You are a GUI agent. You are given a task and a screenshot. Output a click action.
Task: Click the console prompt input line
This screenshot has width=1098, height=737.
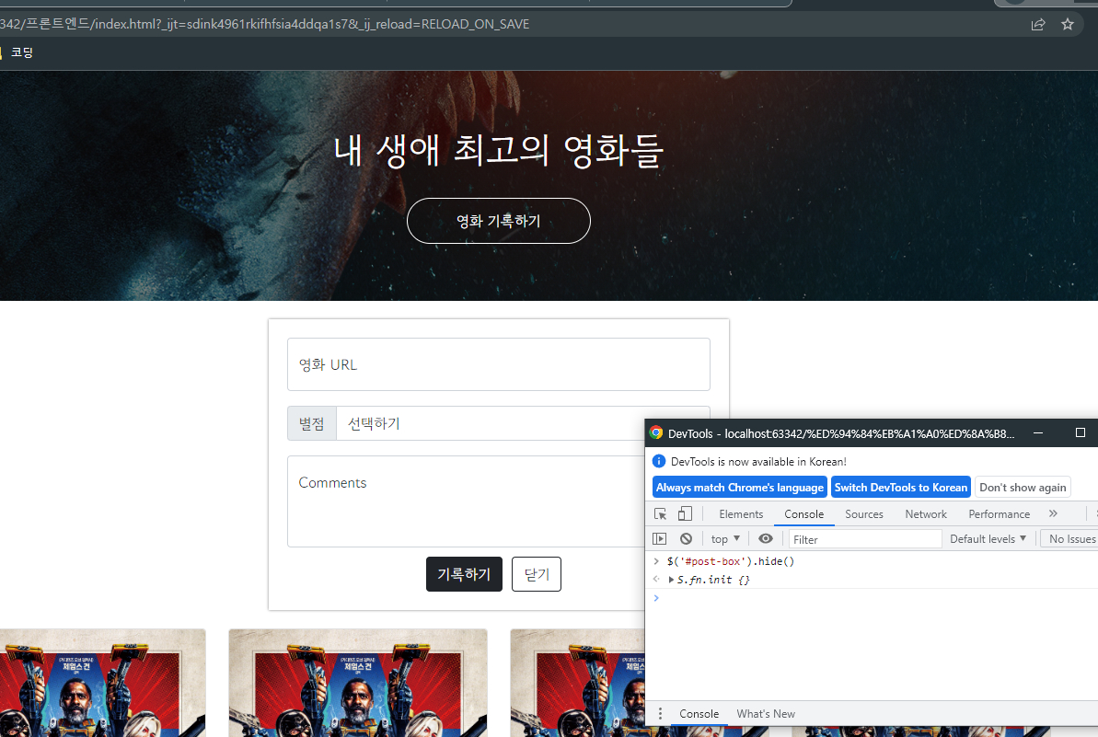872,598
